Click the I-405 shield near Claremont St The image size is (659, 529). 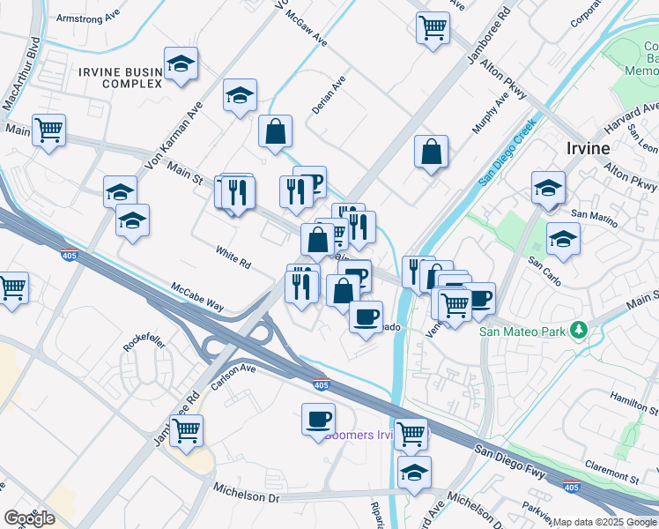pos(571,486)
